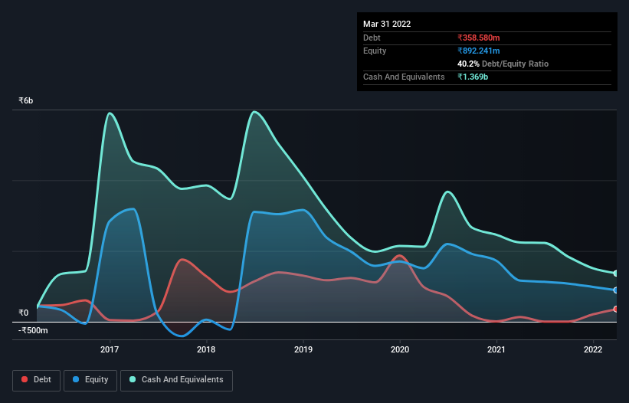Click the 2019 x-axis label

(303, 349)
